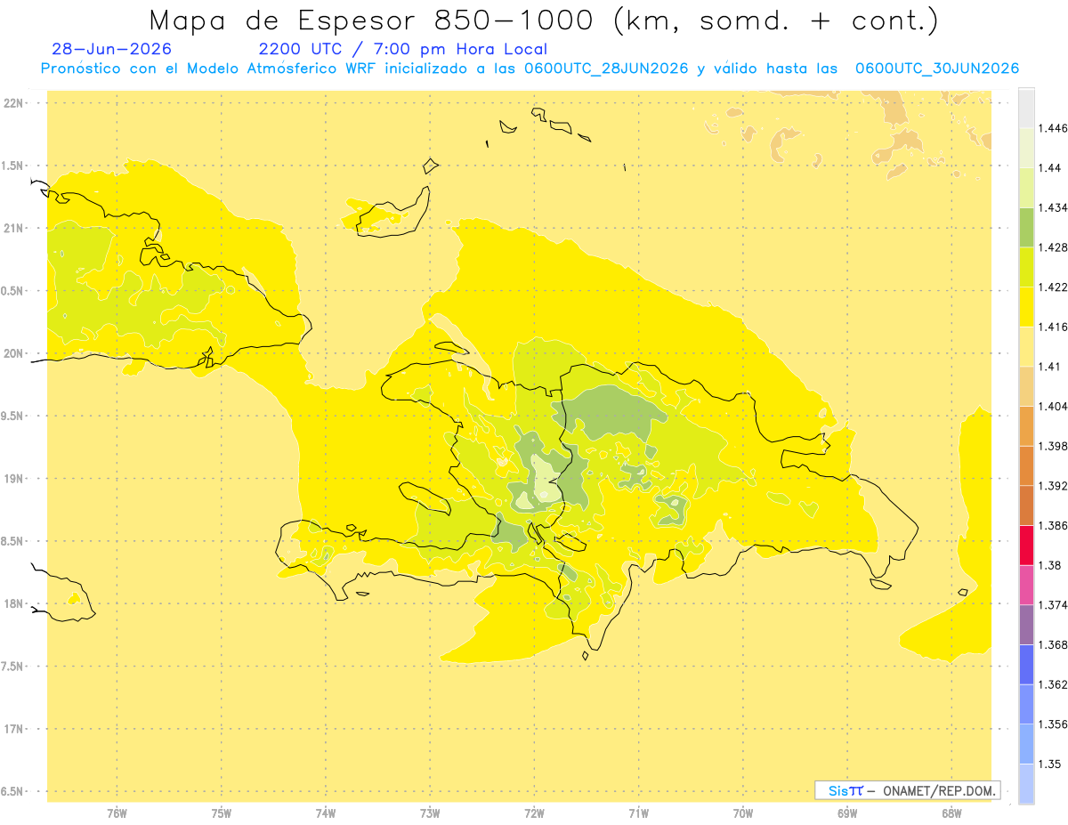Click the light blue swatch between 1.35 and 1.356
This screenshot has height=825, width=1068.
pos(1026,744)
